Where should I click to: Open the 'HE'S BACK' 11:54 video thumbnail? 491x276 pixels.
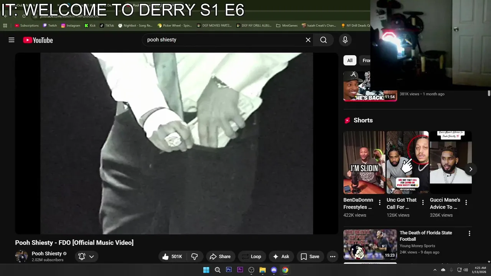370,86
